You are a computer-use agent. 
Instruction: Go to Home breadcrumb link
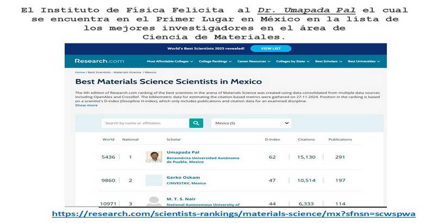[x=80, y=72]
